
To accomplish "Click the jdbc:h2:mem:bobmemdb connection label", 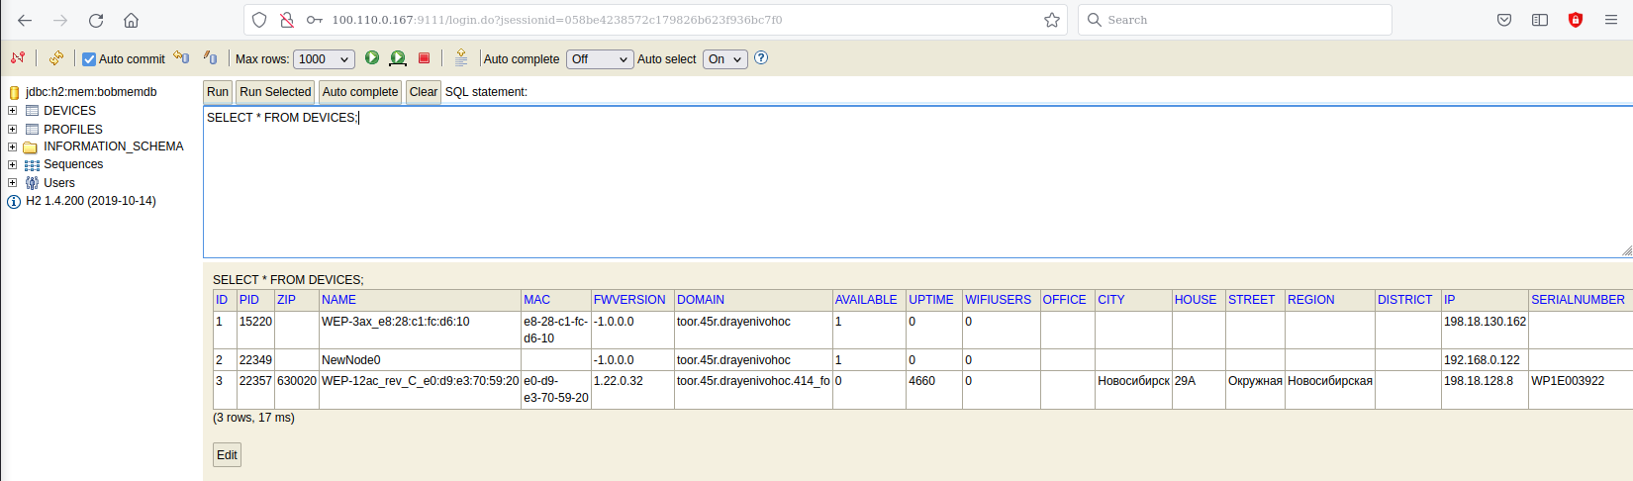I will (x=91, y=92).
